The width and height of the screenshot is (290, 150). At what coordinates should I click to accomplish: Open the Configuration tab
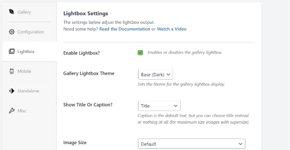[31, 32]
